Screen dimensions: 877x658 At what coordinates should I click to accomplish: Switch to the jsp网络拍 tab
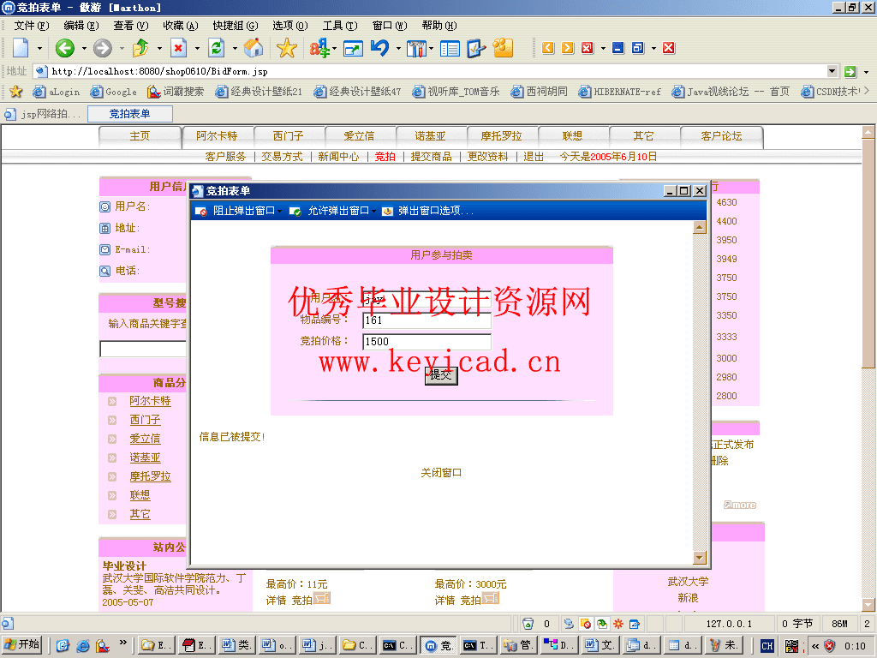tap(43, 114)
